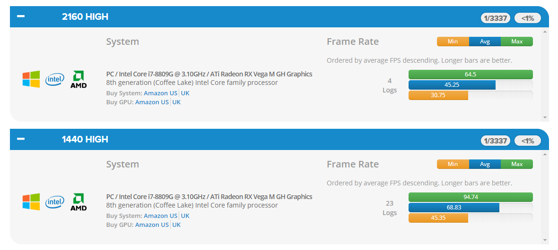Toggle Max frame rate in 1440 HIGH panel
Image resolution: width=558 pixels, height=250 pixels.
(517, 164)
